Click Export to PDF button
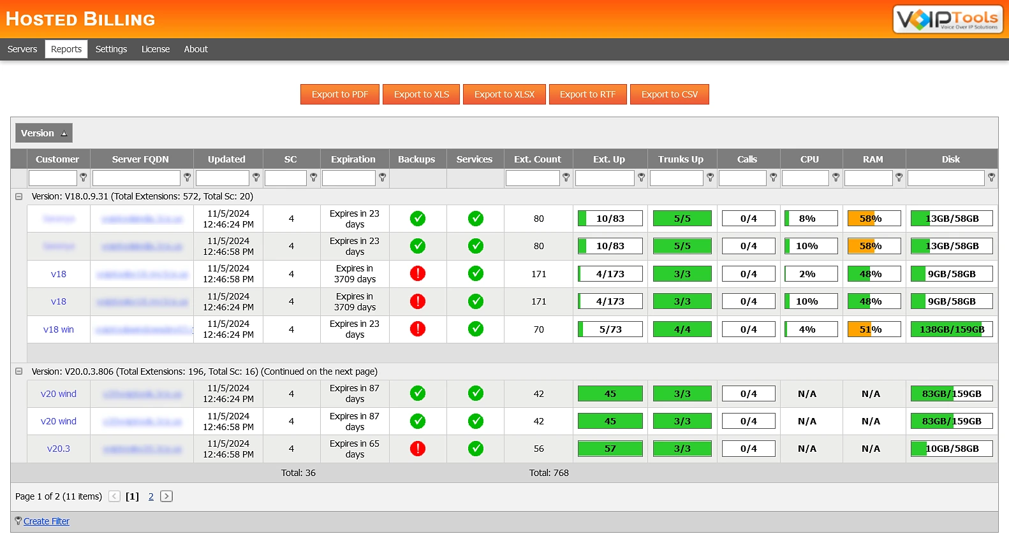This screenshot has width=1009, height=555. (x=340, y=94)
